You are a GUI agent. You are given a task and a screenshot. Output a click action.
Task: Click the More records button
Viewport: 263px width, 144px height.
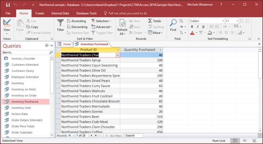[x=155, y=33]
